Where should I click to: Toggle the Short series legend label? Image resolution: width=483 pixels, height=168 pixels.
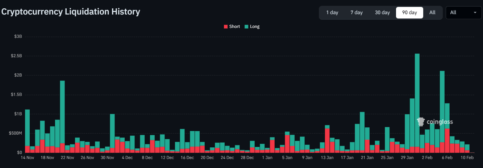click(234, 26)
